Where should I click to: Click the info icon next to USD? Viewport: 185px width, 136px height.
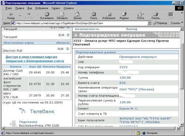point(68,28)
